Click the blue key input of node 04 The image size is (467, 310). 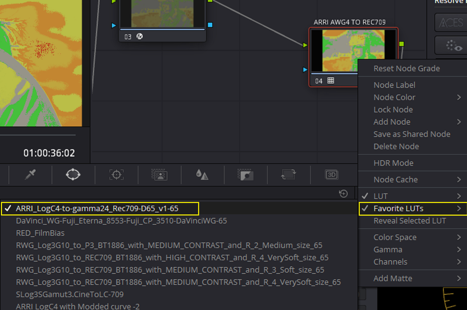tap(305, 70)
